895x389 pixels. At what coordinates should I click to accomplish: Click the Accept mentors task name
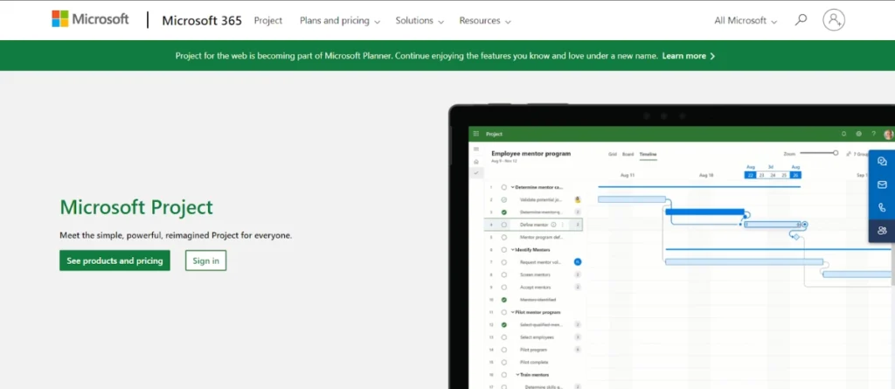click(536, 288)
